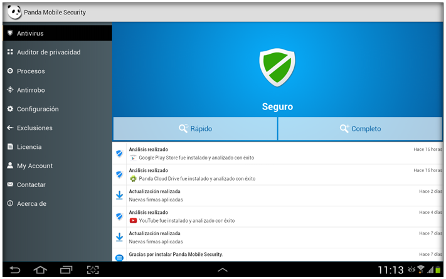This screenshot has width=446, height=279.
Task: Tap the screenshot capture icon in the navigation bar
Action: click(x=93, y=270)
